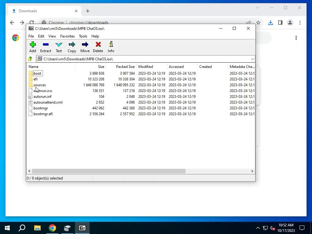Click packed size value 2 048
The height and width of the screenshot is (234, 312).
[130, 97]
